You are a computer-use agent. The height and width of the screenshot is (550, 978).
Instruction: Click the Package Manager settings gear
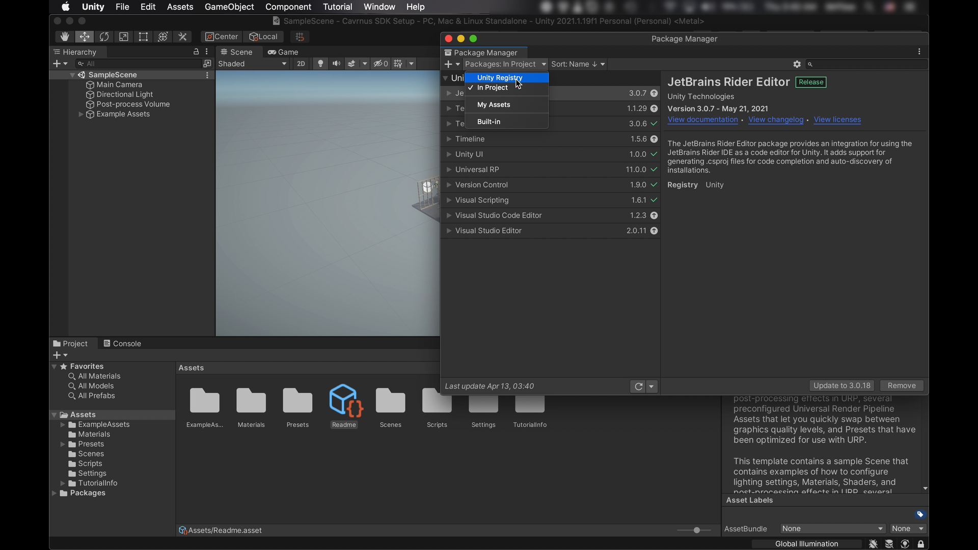(x=797, y=64)
